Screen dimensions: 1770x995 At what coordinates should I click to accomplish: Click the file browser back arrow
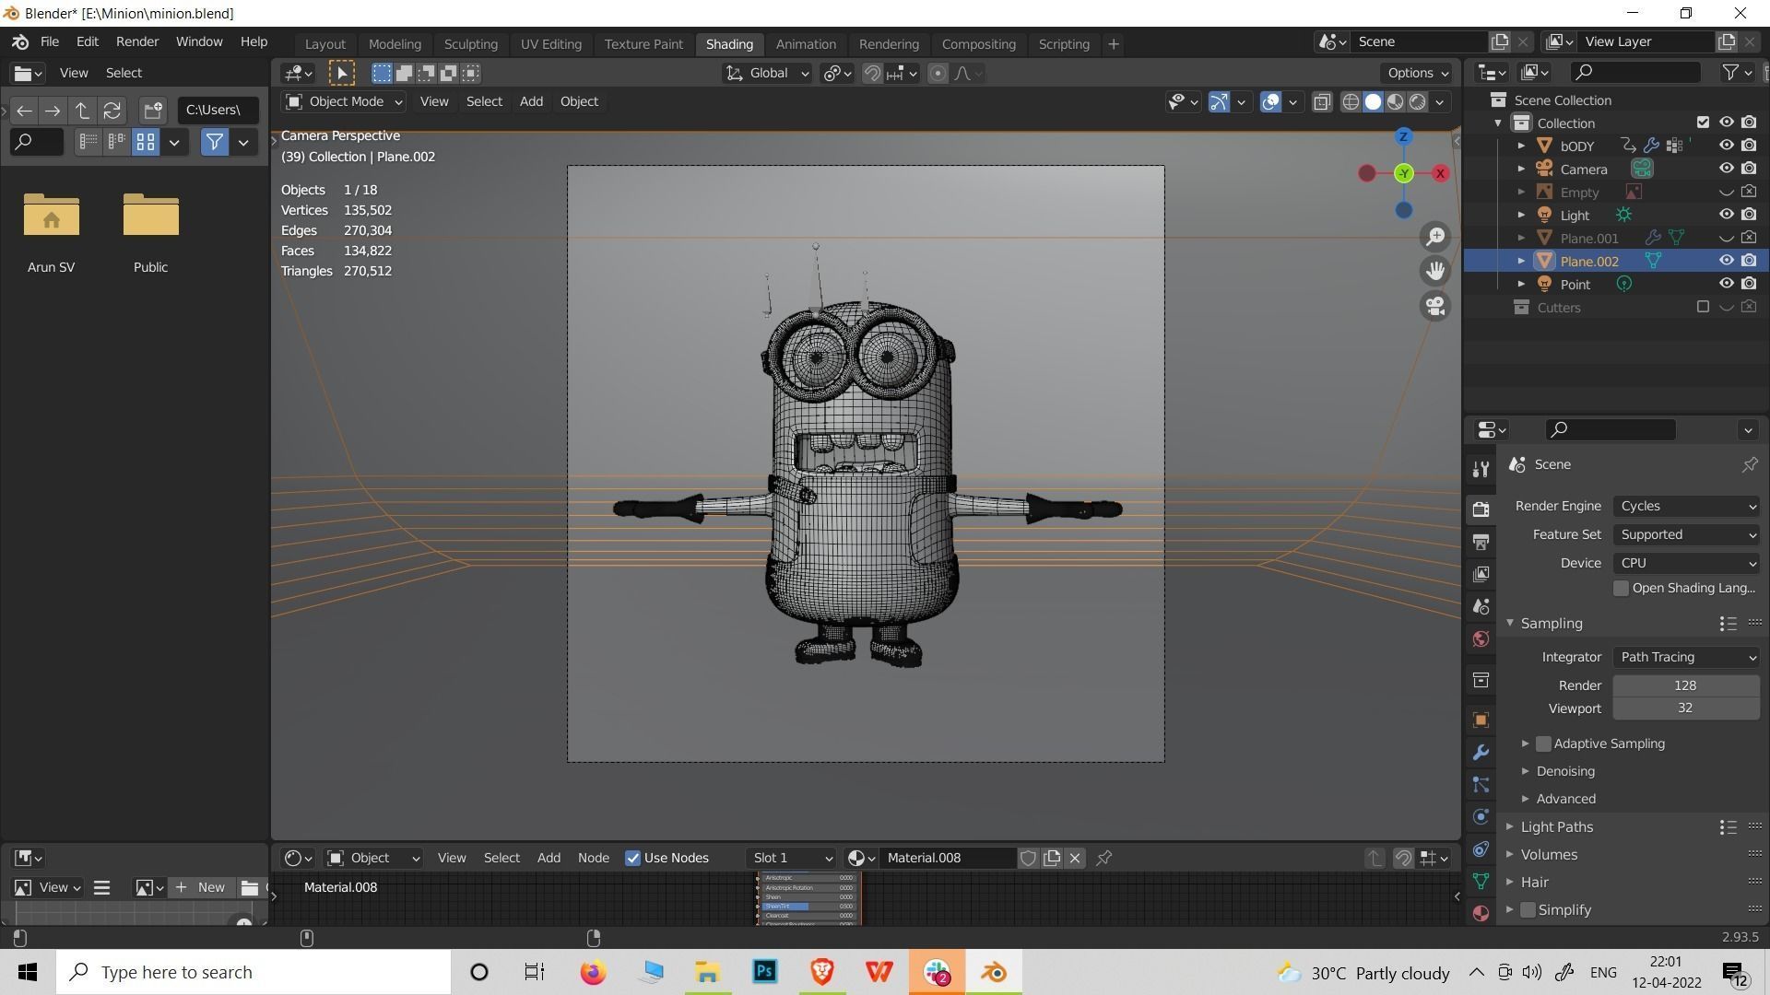[24, 111]
